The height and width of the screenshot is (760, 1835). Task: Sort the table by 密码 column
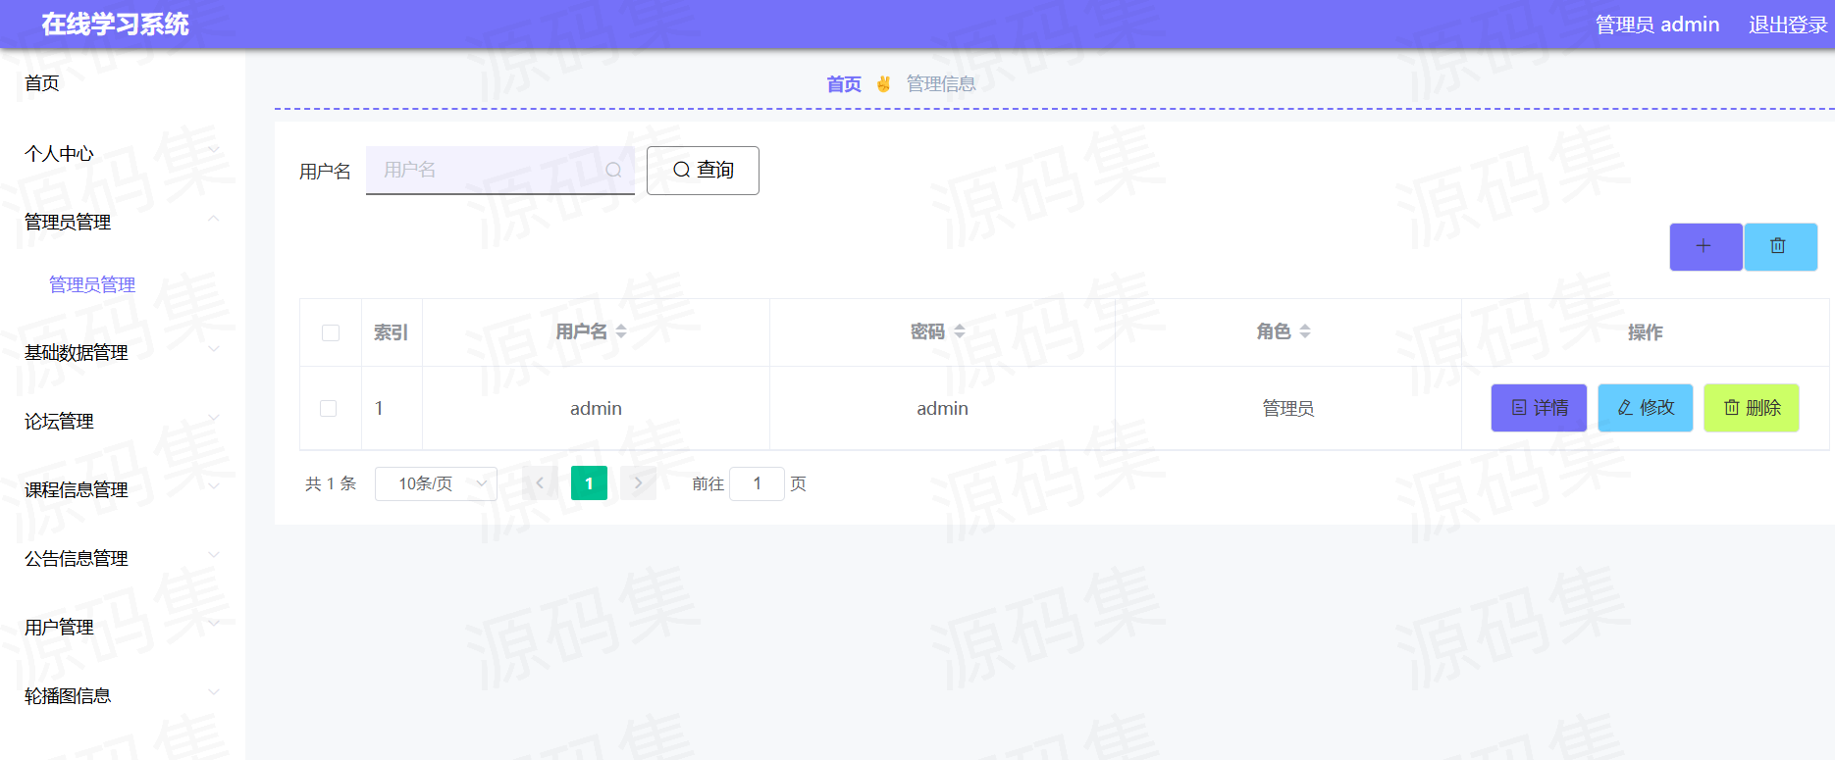pyautogui.click(x=960, y=332)
